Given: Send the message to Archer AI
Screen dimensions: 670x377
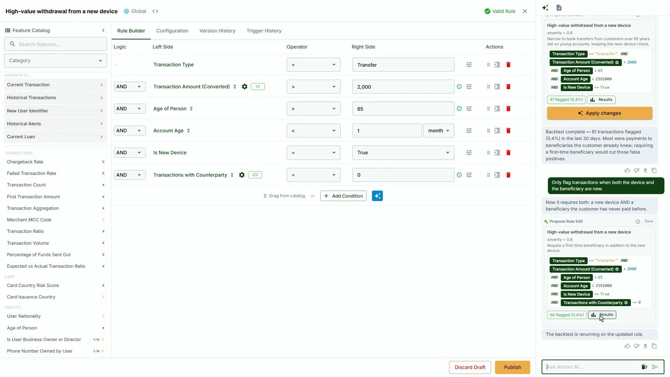Looking at the screenshot, I should tap(655, 367).
